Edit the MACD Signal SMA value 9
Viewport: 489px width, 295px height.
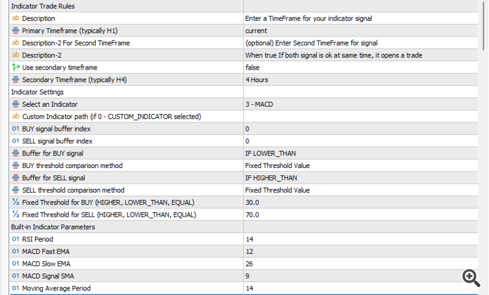[x=359, y=276]
